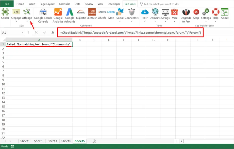Switch to Sheet1 tab
This screenshot has height=149, width=234.
(25, 141)
